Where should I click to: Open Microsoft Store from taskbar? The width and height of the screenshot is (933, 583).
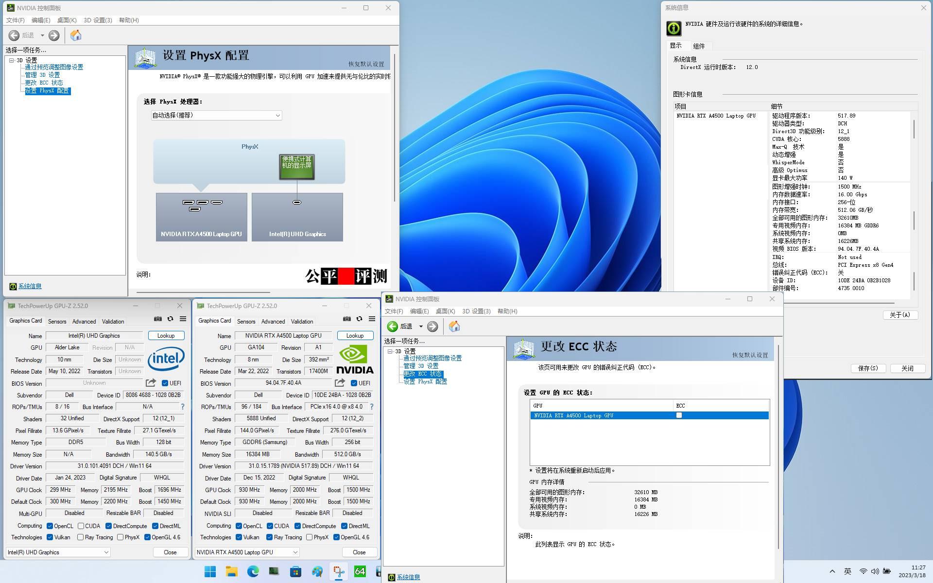tap(295, 572)
